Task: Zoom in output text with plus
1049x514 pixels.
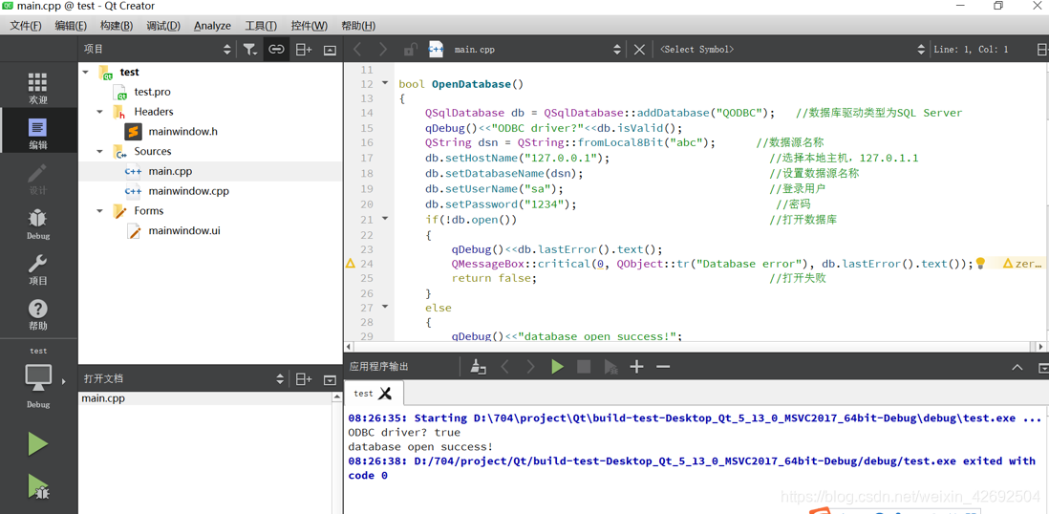Action: 637,366
